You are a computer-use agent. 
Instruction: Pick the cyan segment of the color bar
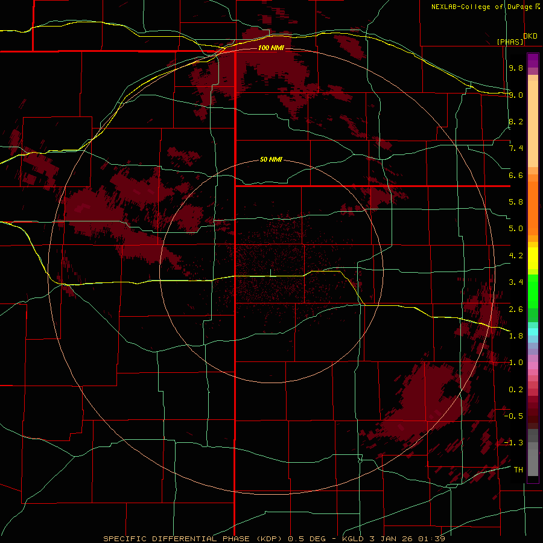[533, 332]
